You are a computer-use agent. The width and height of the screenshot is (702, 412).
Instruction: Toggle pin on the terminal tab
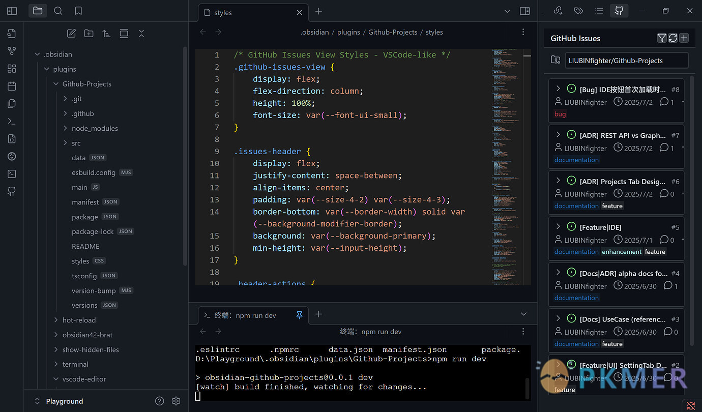click(x=299, y=315)
